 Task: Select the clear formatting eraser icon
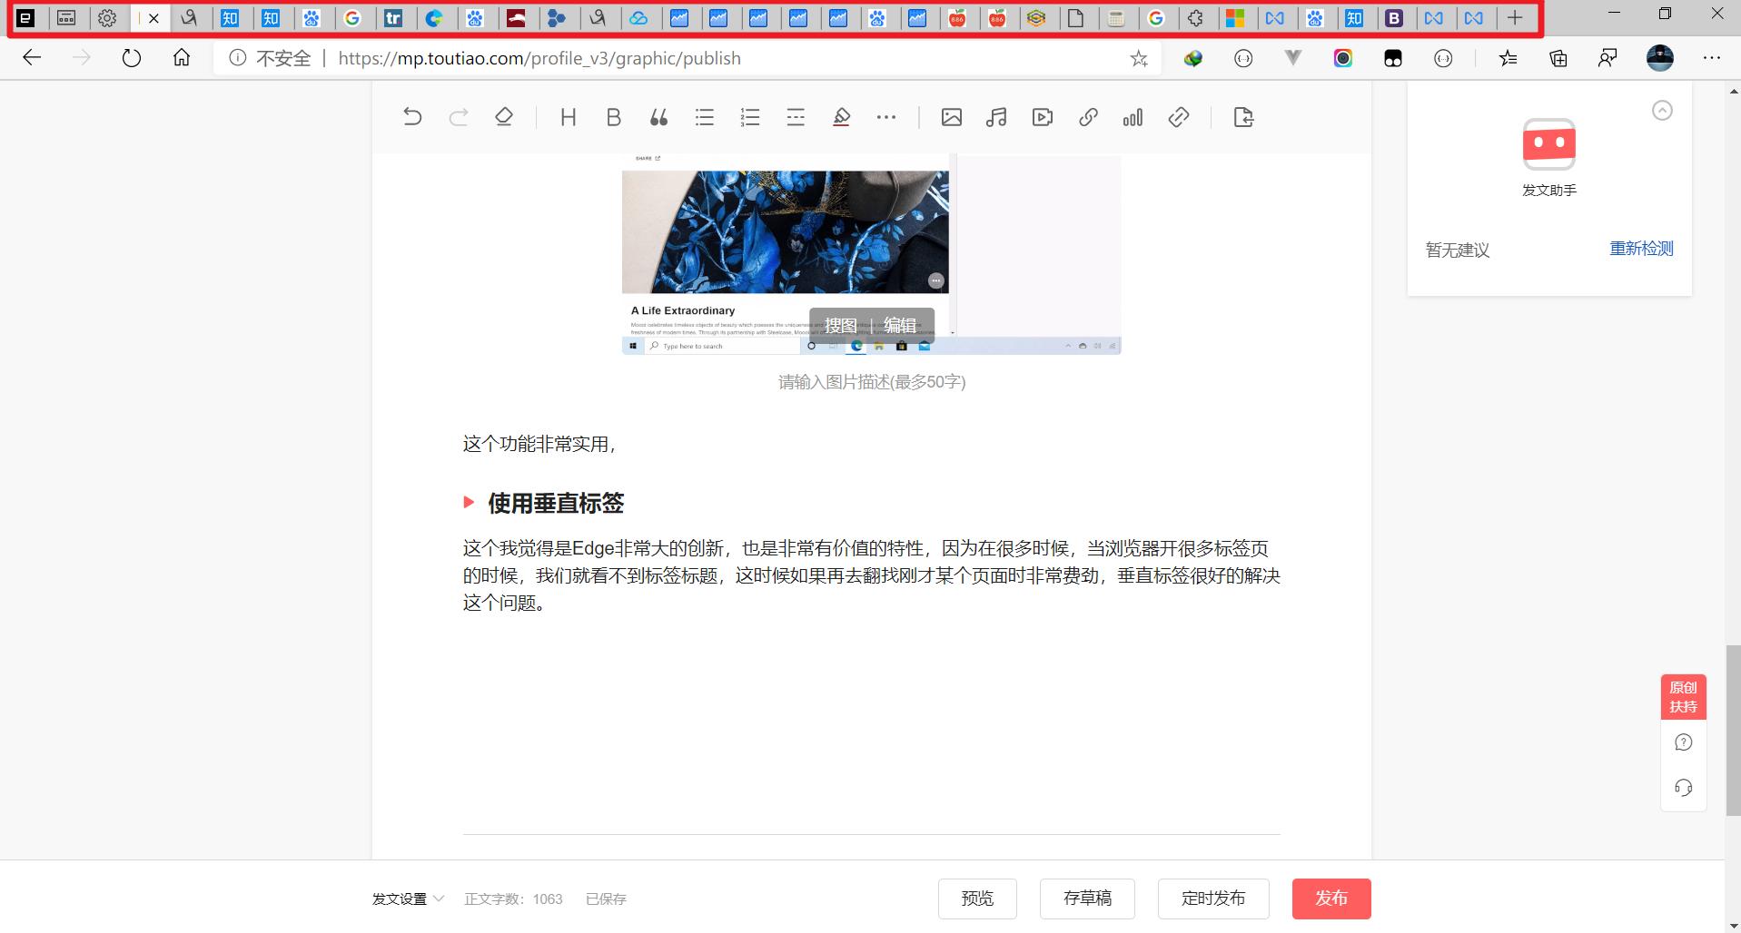[x=503, y=116]
